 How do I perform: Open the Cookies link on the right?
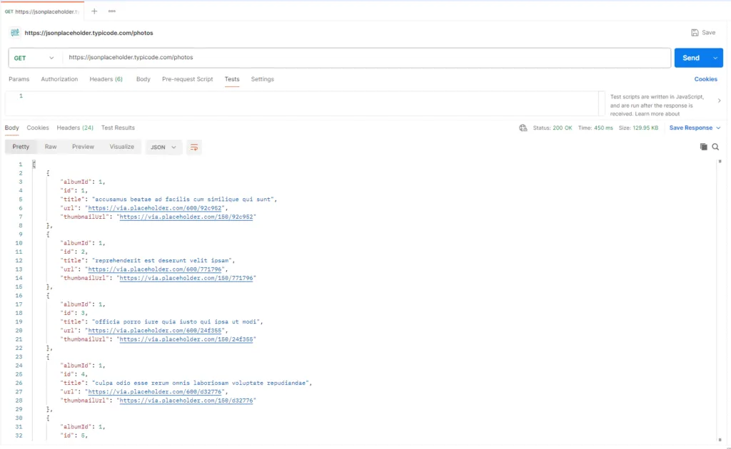click(x=705, y=79)
